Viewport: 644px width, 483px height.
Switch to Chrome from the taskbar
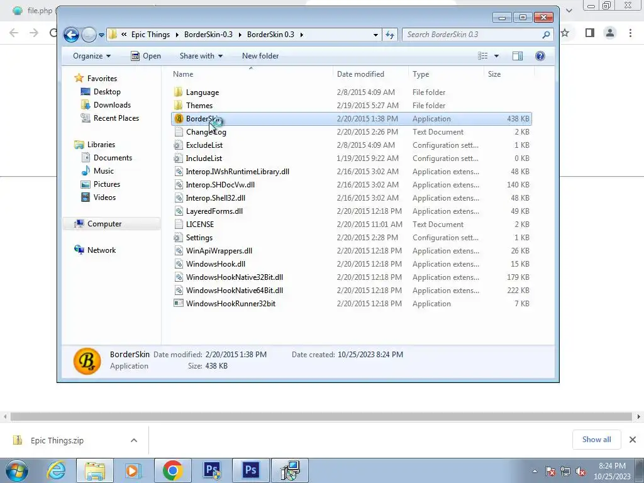(172, 470)
